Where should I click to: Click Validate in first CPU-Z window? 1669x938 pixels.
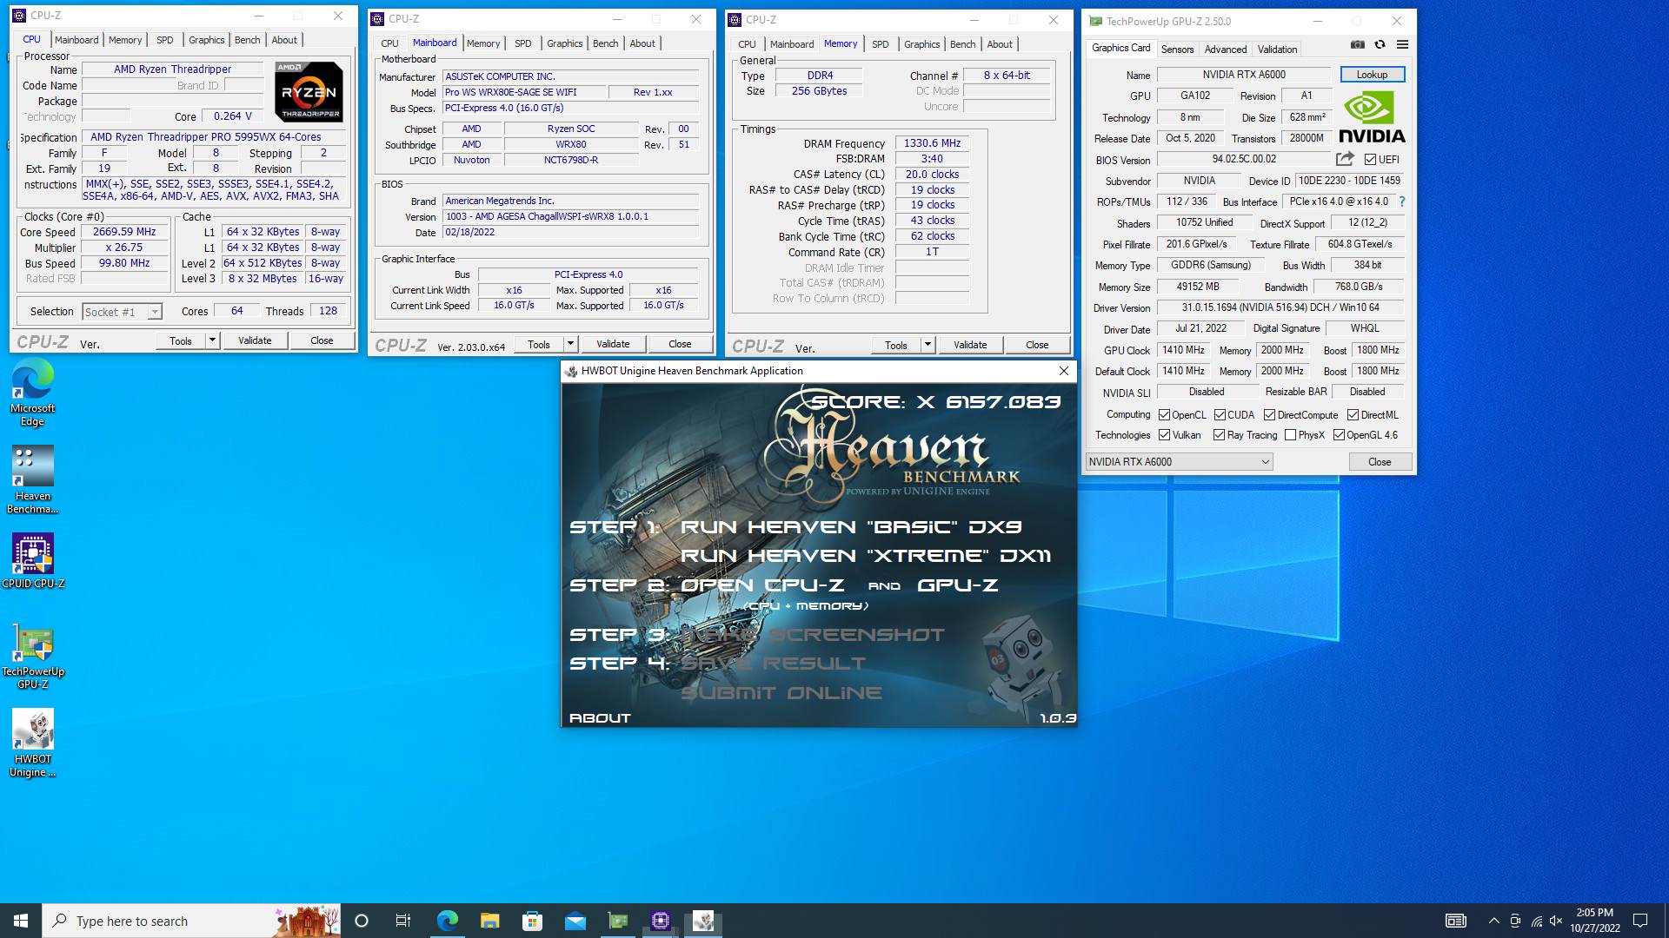255,340
